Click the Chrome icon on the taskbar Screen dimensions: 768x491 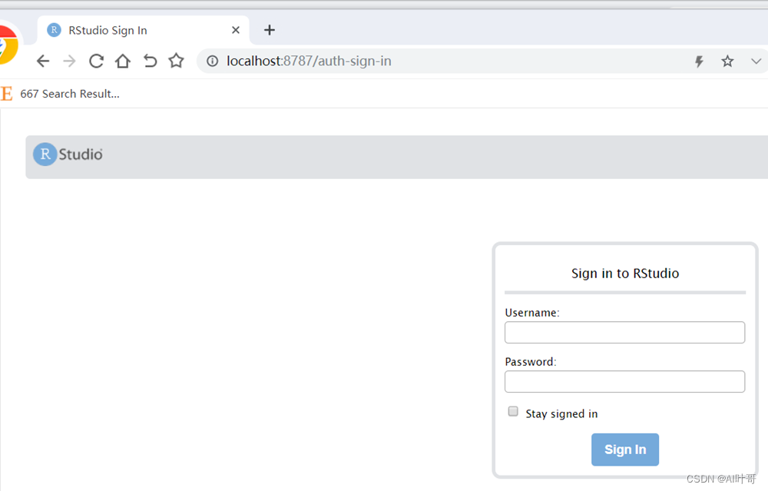[6, 44]
